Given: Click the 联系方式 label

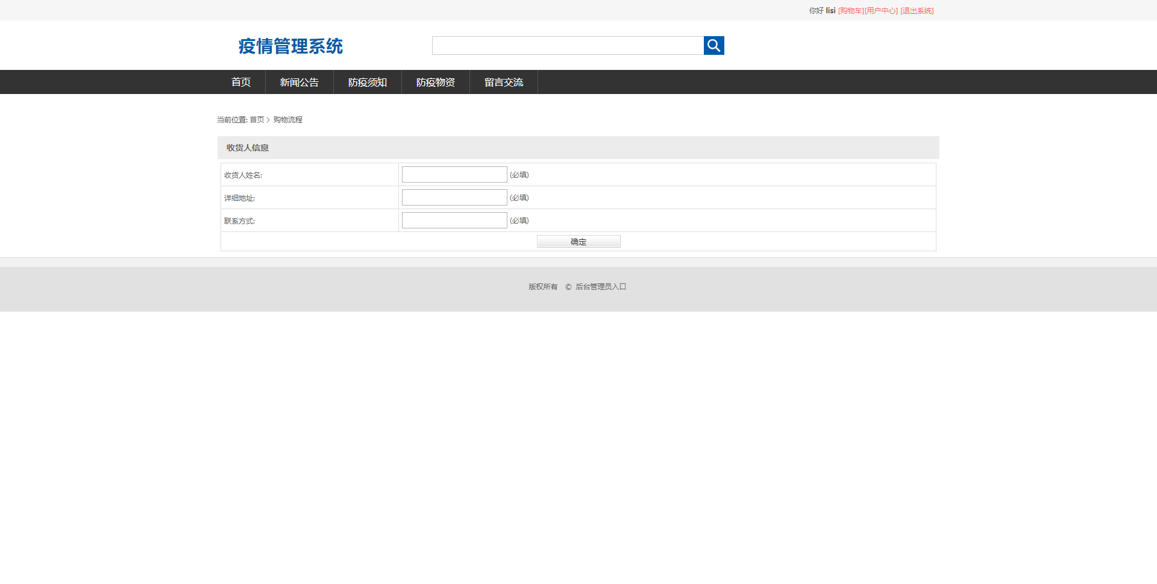Looking at the screenshot, I should pos(240,221).
